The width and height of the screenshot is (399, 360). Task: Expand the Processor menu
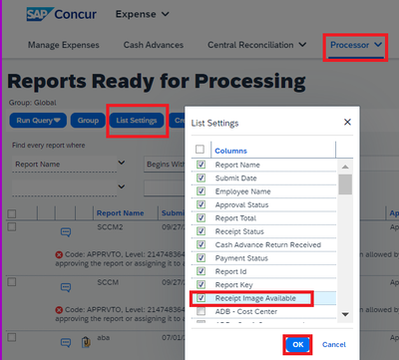click(x=356, y=45)
